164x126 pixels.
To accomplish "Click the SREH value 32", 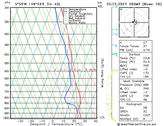I will click(x=145, y=111).
